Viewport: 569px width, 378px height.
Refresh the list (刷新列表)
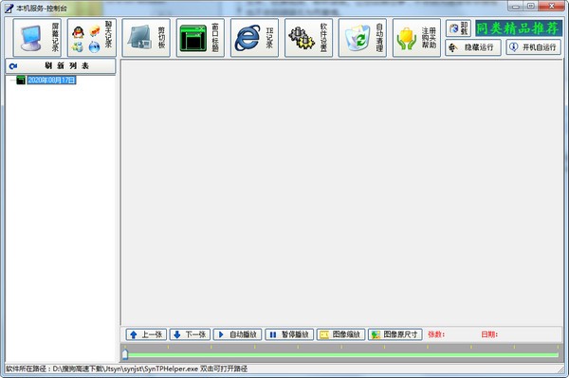pos(61,66)
